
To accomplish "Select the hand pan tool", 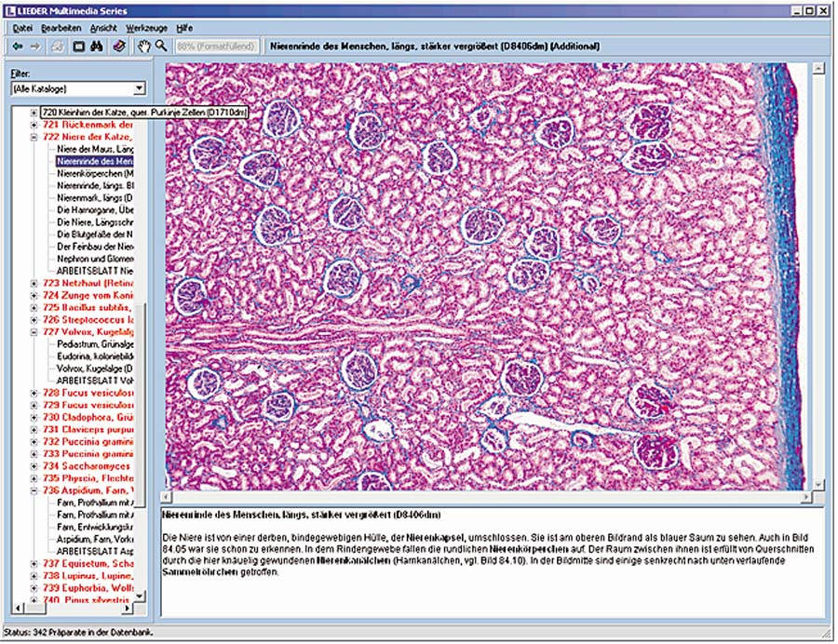I will coord(144,46).
